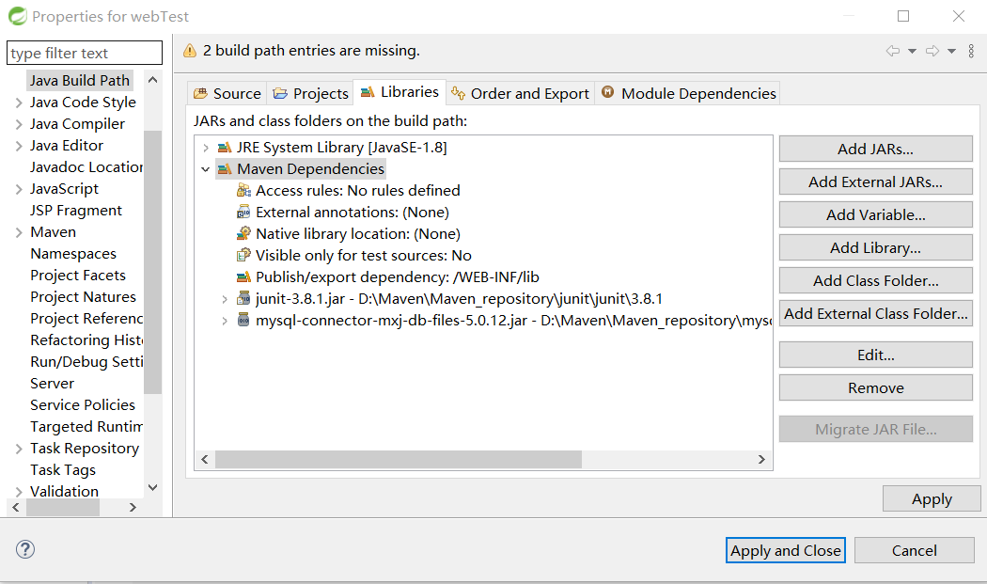This screenshot has height=584, width=987.
Task: Open the back history dropdown arrow
Action: click(912, 51)
